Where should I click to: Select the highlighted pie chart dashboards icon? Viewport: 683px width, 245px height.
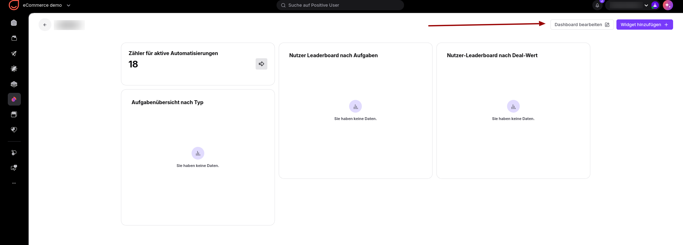tap(14, 99)
